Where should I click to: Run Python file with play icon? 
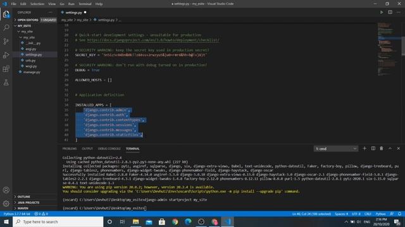point(382,12)
